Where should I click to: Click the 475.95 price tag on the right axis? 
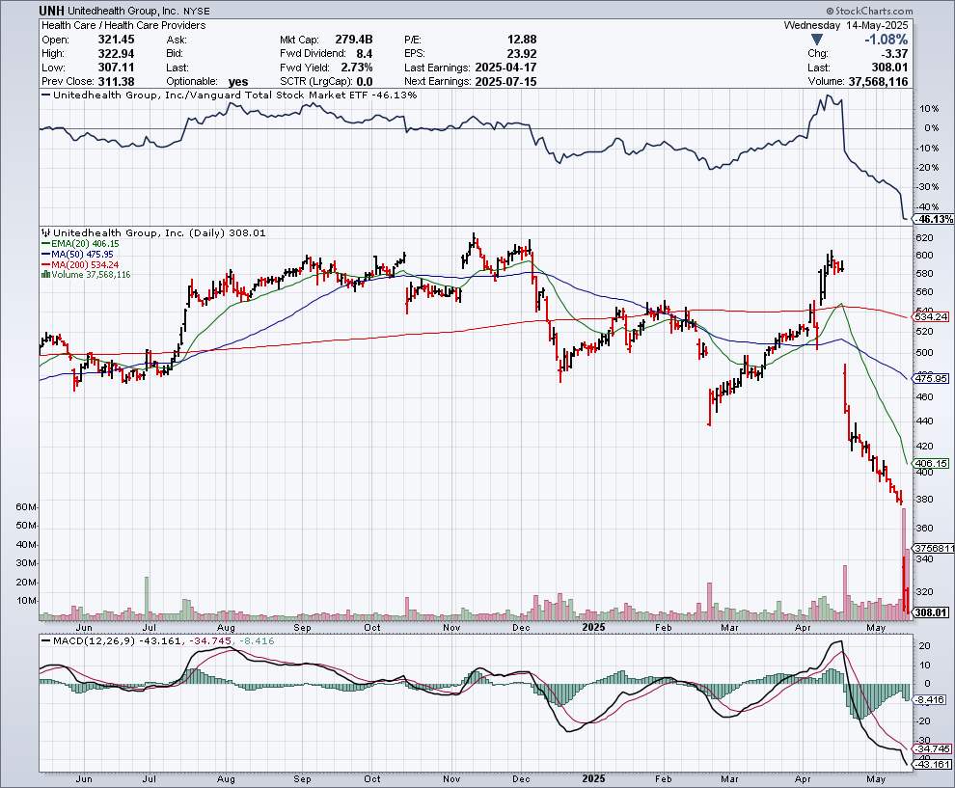(x=932, y=378)
